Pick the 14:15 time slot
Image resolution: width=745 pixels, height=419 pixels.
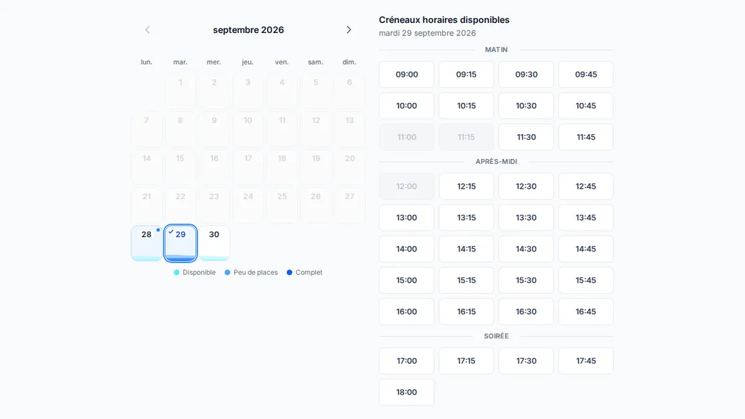tap(466, 249)
